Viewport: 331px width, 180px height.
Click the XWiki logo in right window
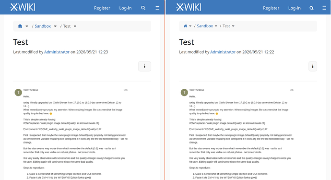[x=189, y=7]
